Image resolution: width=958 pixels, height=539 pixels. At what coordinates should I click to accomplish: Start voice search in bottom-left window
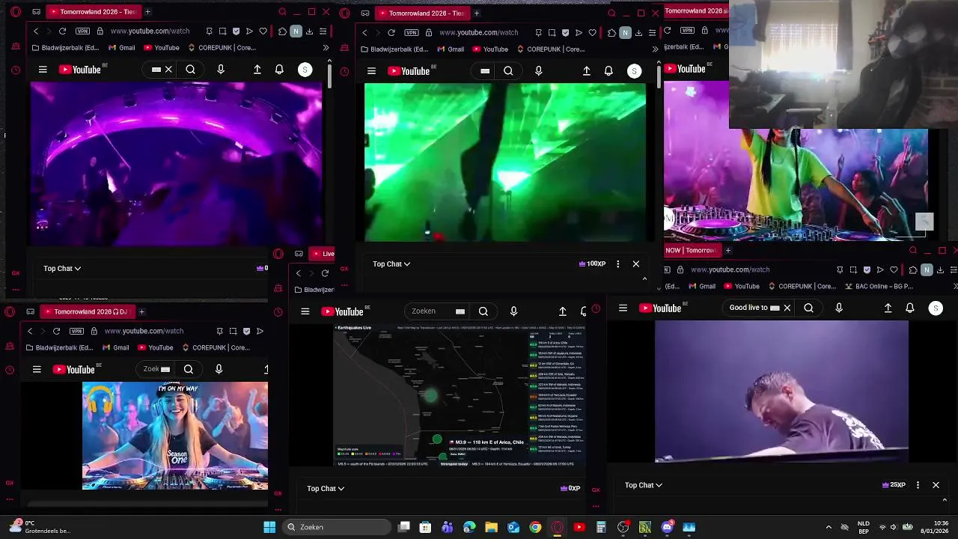219,369
